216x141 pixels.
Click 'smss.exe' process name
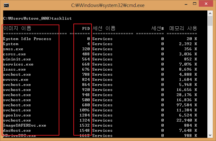click(x=13, y=49)
